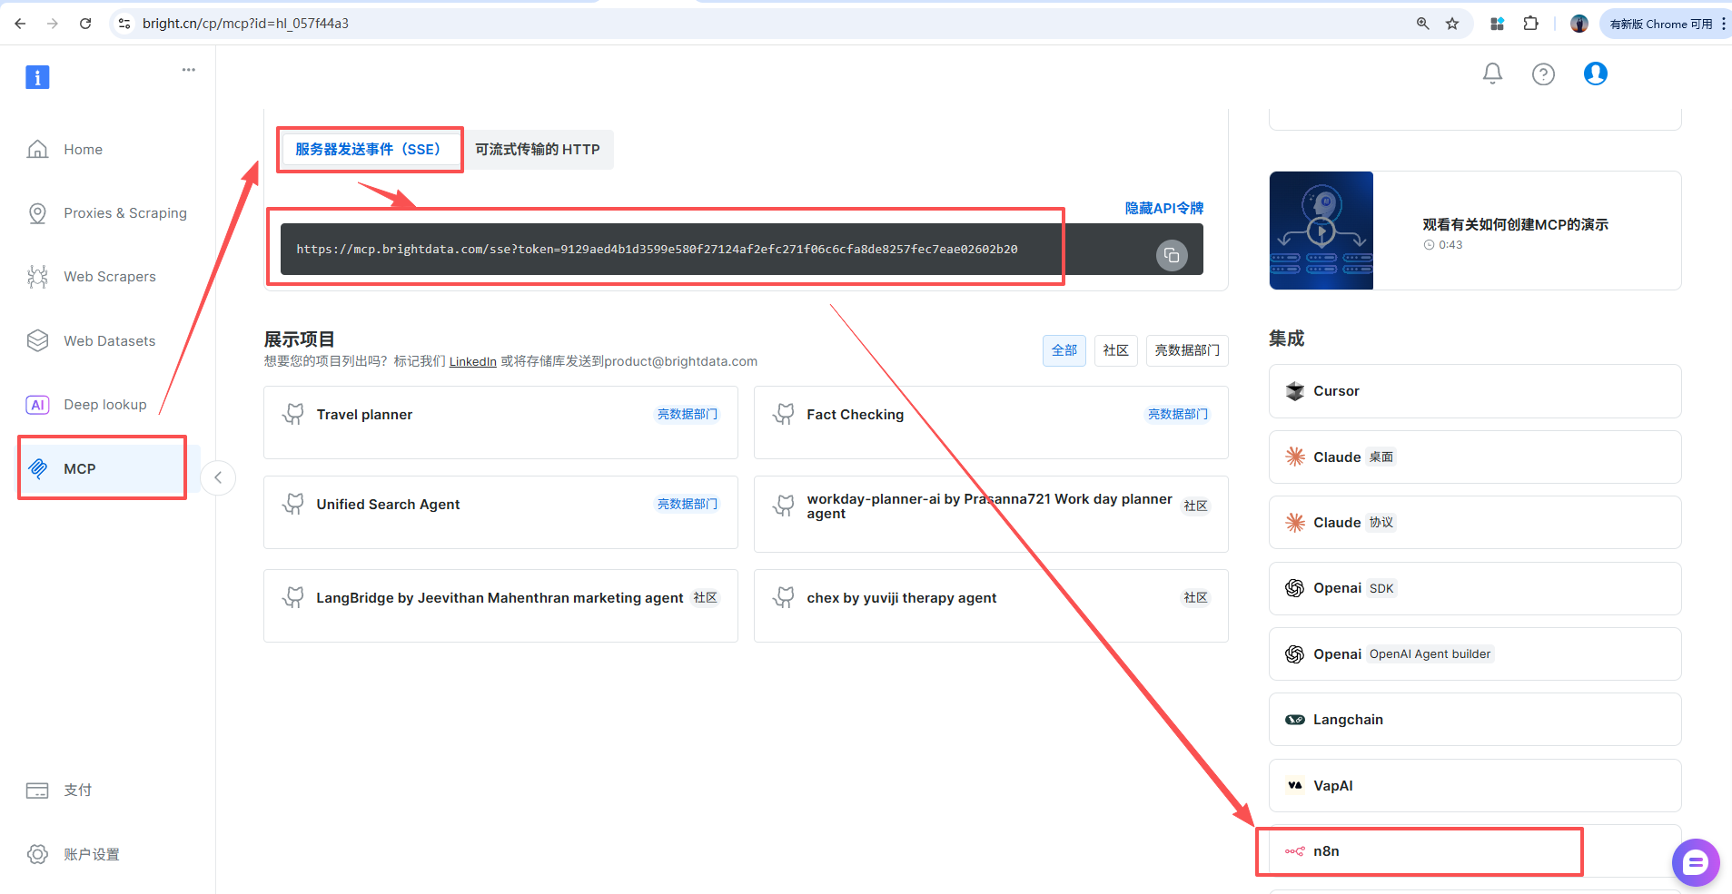Click the Bright Data logo icon
The height and width of the screenshot is (894, 1732).
37,77
